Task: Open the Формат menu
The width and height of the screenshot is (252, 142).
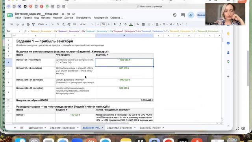Action: [x=57, y=18]
